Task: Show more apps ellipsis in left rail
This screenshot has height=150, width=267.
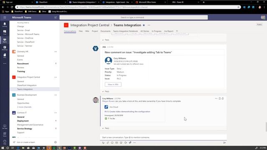Action: [x=5, y=63]
